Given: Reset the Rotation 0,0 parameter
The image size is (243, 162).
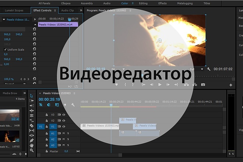Looking at the screenshot, I should tap(34, 54).
